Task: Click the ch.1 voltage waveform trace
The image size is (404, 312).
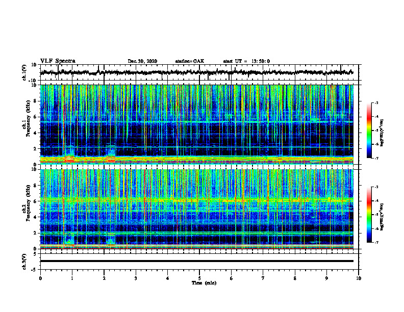Action: [196, 72]
